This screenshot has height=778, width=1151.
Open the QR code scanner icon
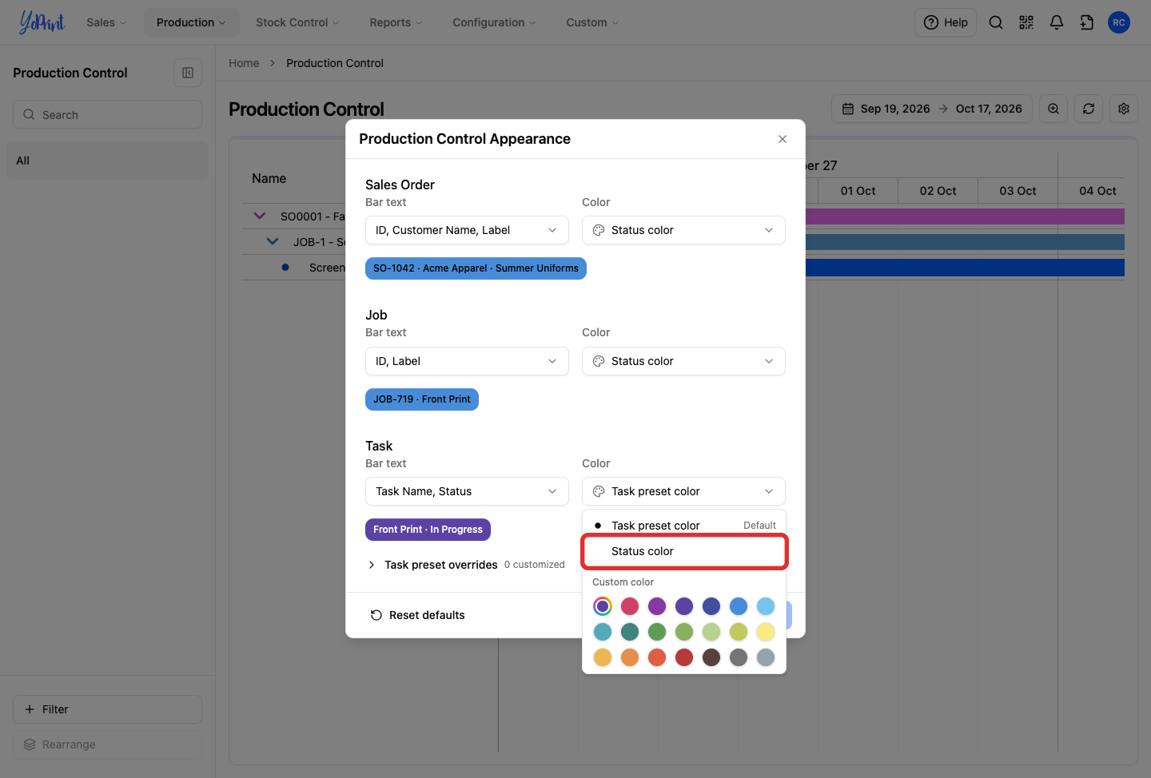pos(1026,22)
